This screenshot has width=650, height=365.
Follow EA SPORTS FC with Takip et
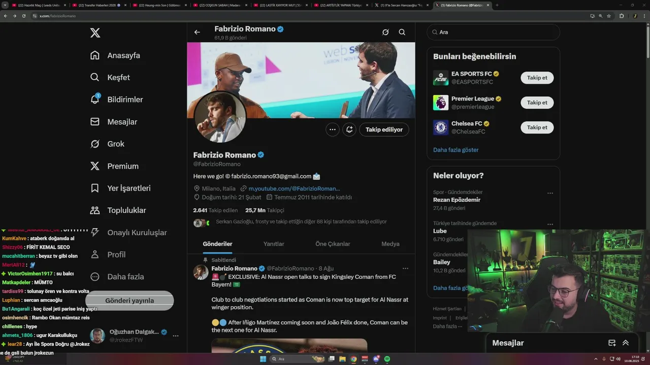(537, 78)
